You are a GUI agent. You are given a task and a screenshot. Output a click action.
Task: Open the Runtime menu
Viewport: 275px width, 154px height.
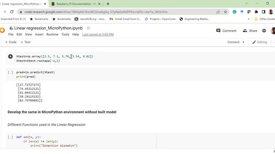pos(52,34)
